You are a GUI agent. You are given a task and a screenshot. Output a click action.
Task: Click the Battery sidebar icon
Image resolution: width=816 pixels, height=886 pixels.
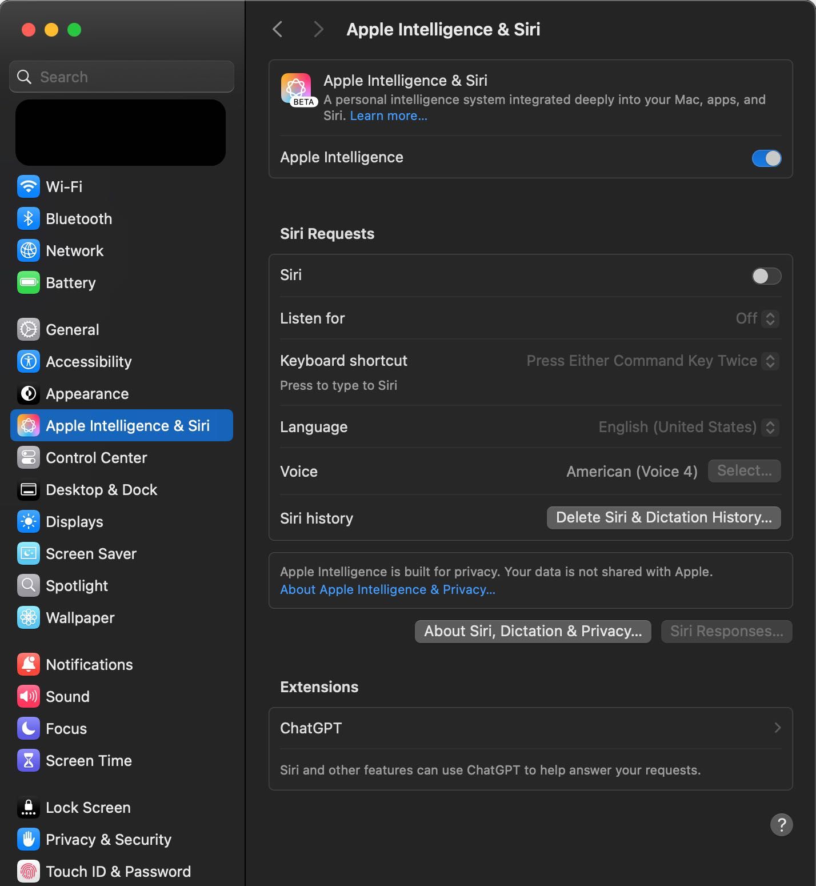[x=29, y=282]
